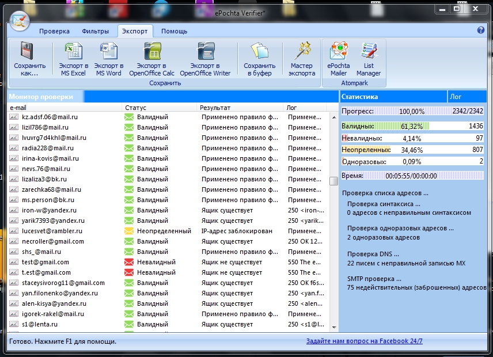
Task: Click the green valid icon for kz.adsf.06@mail.ru
Action: (x=129, y=117)
